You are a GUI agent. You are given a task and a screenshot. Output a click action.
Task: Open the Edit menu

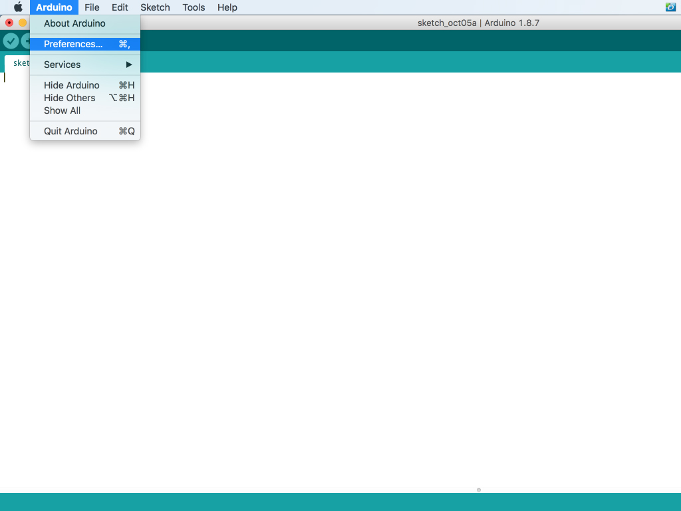120,7
